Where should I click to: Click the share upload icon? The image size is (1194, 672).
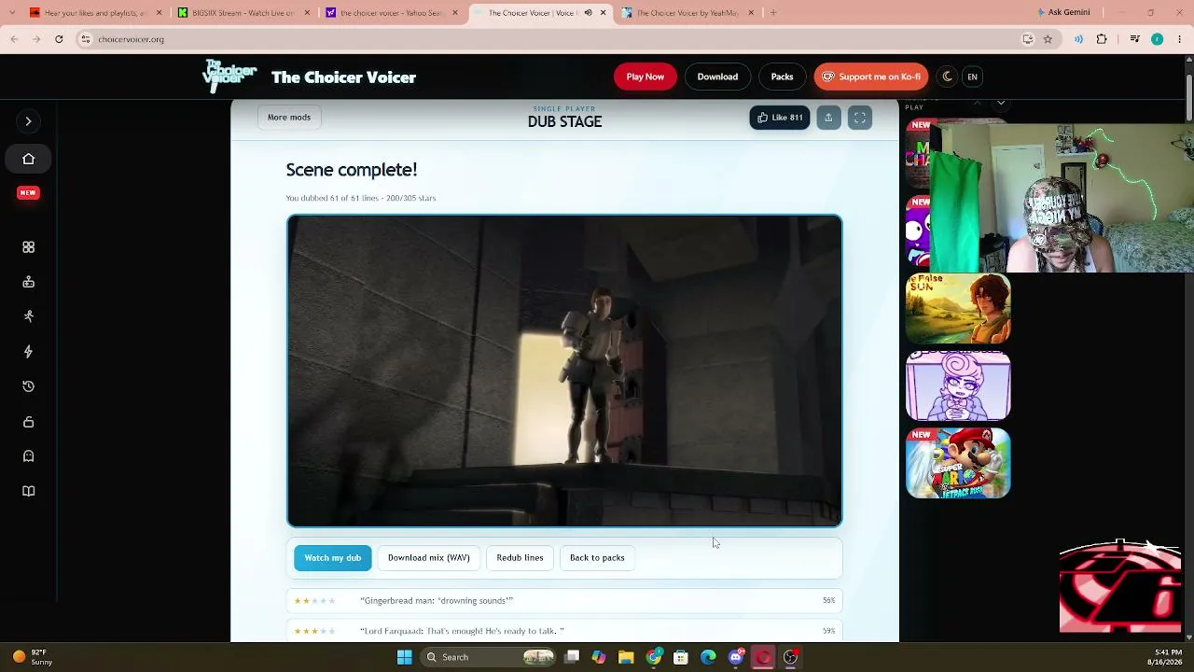(828, 118)
